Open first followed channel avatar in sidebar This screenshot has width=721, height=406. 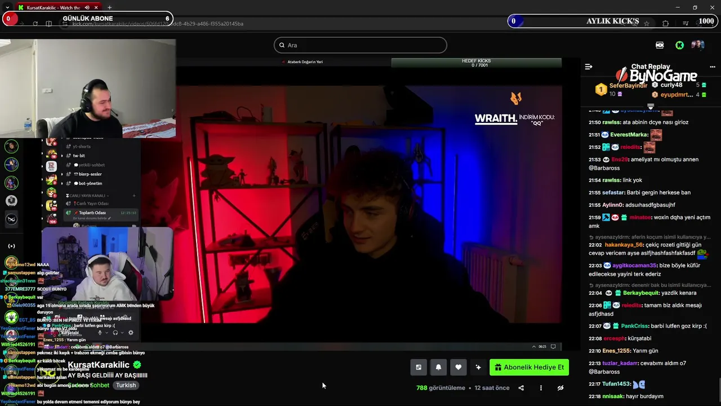coord(11,147)
